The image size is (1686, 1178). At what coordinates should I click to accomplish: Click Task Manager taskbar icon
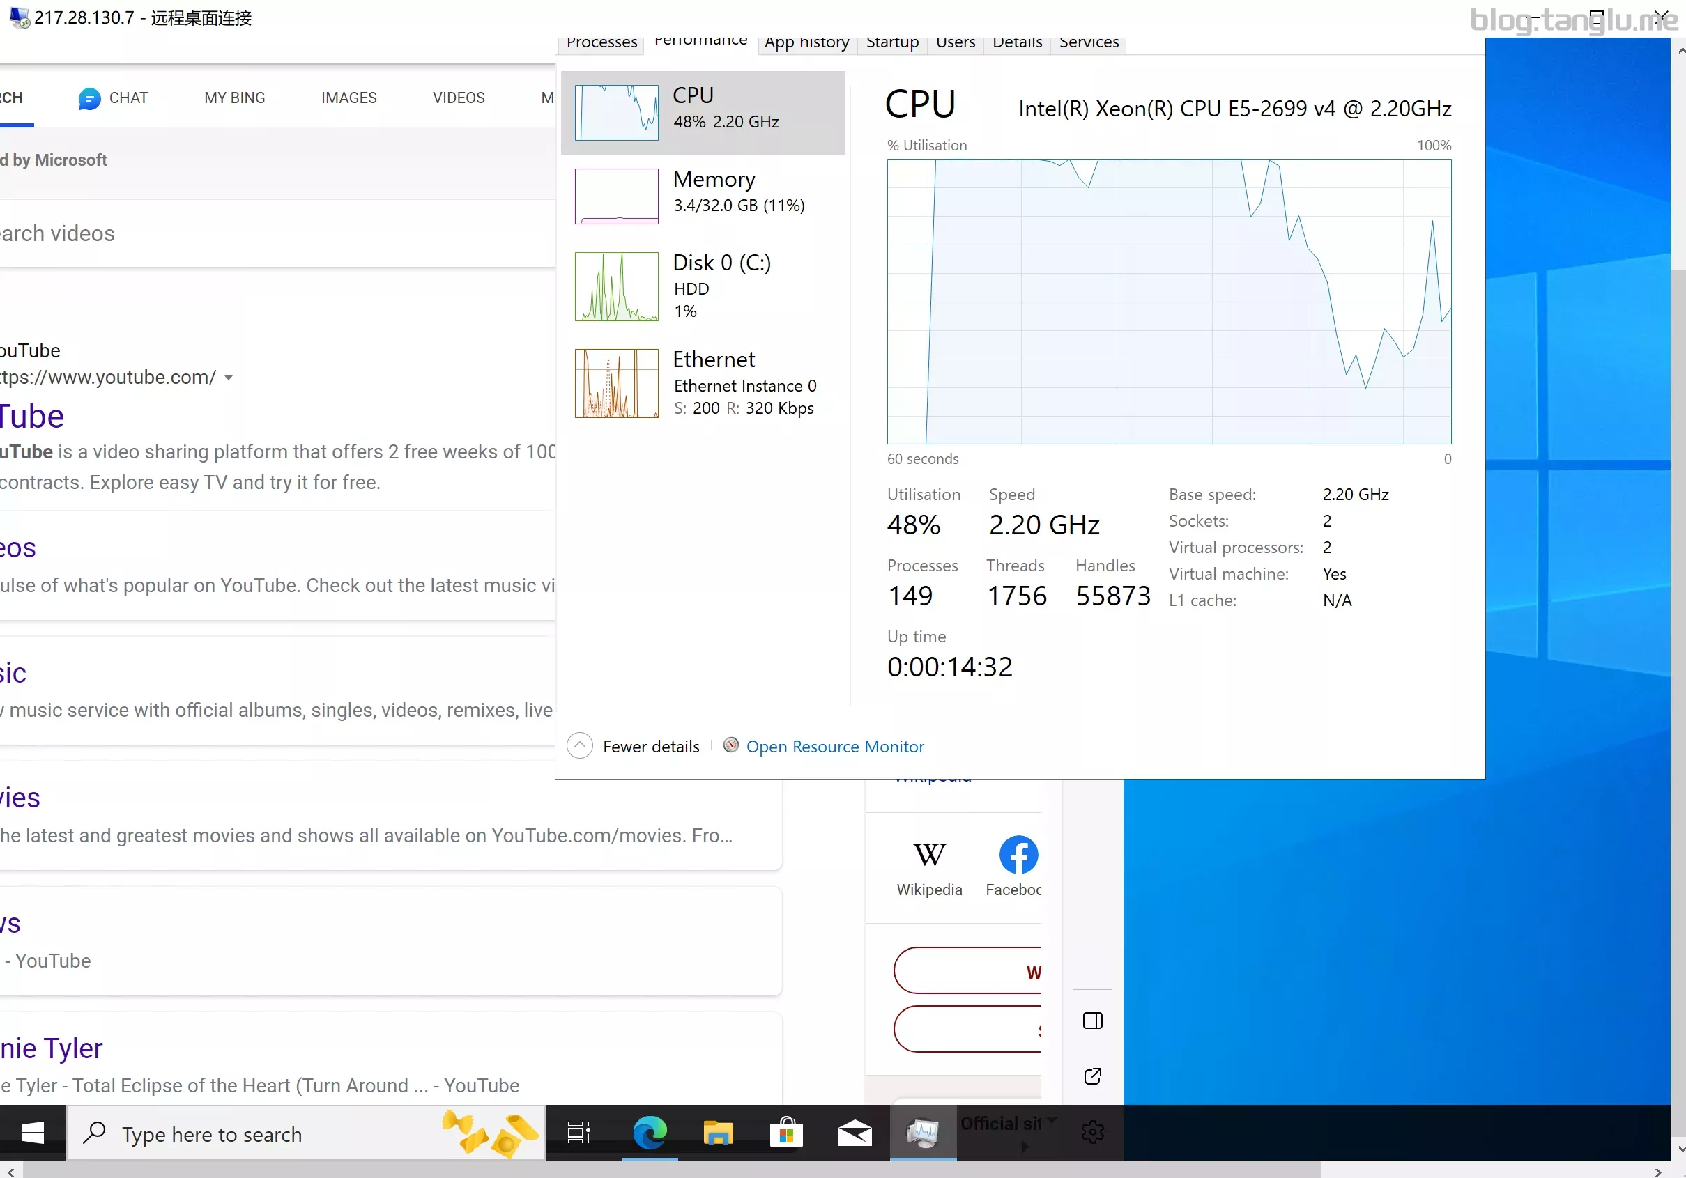point(922,1133)
